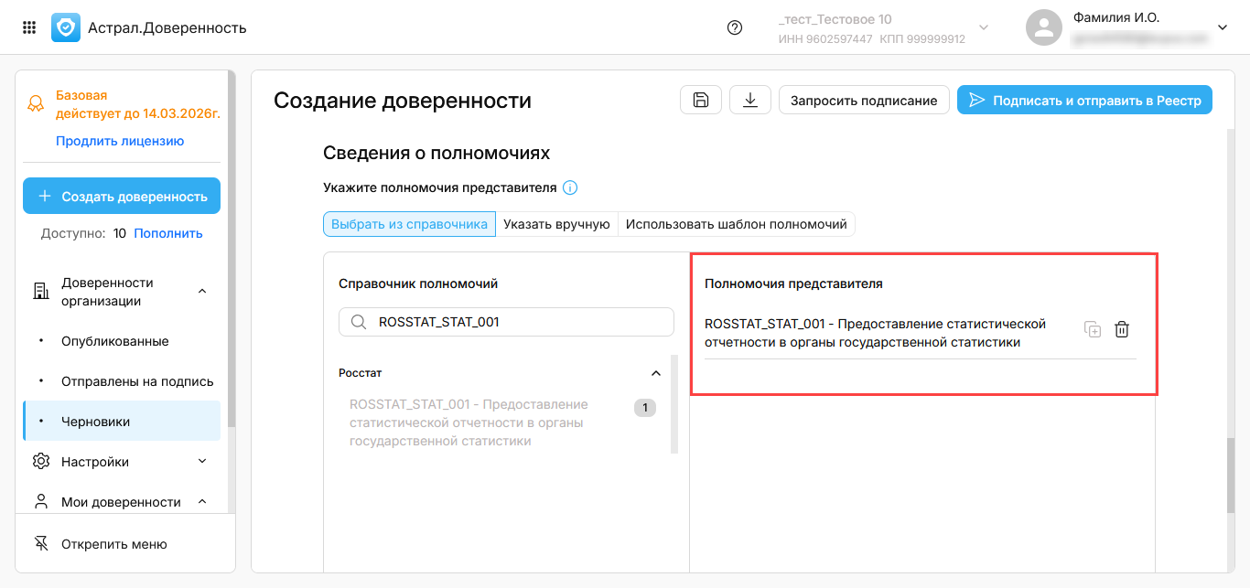Open the Опубликованные section
Viewport: 1250px width, 588px height.
115,341
